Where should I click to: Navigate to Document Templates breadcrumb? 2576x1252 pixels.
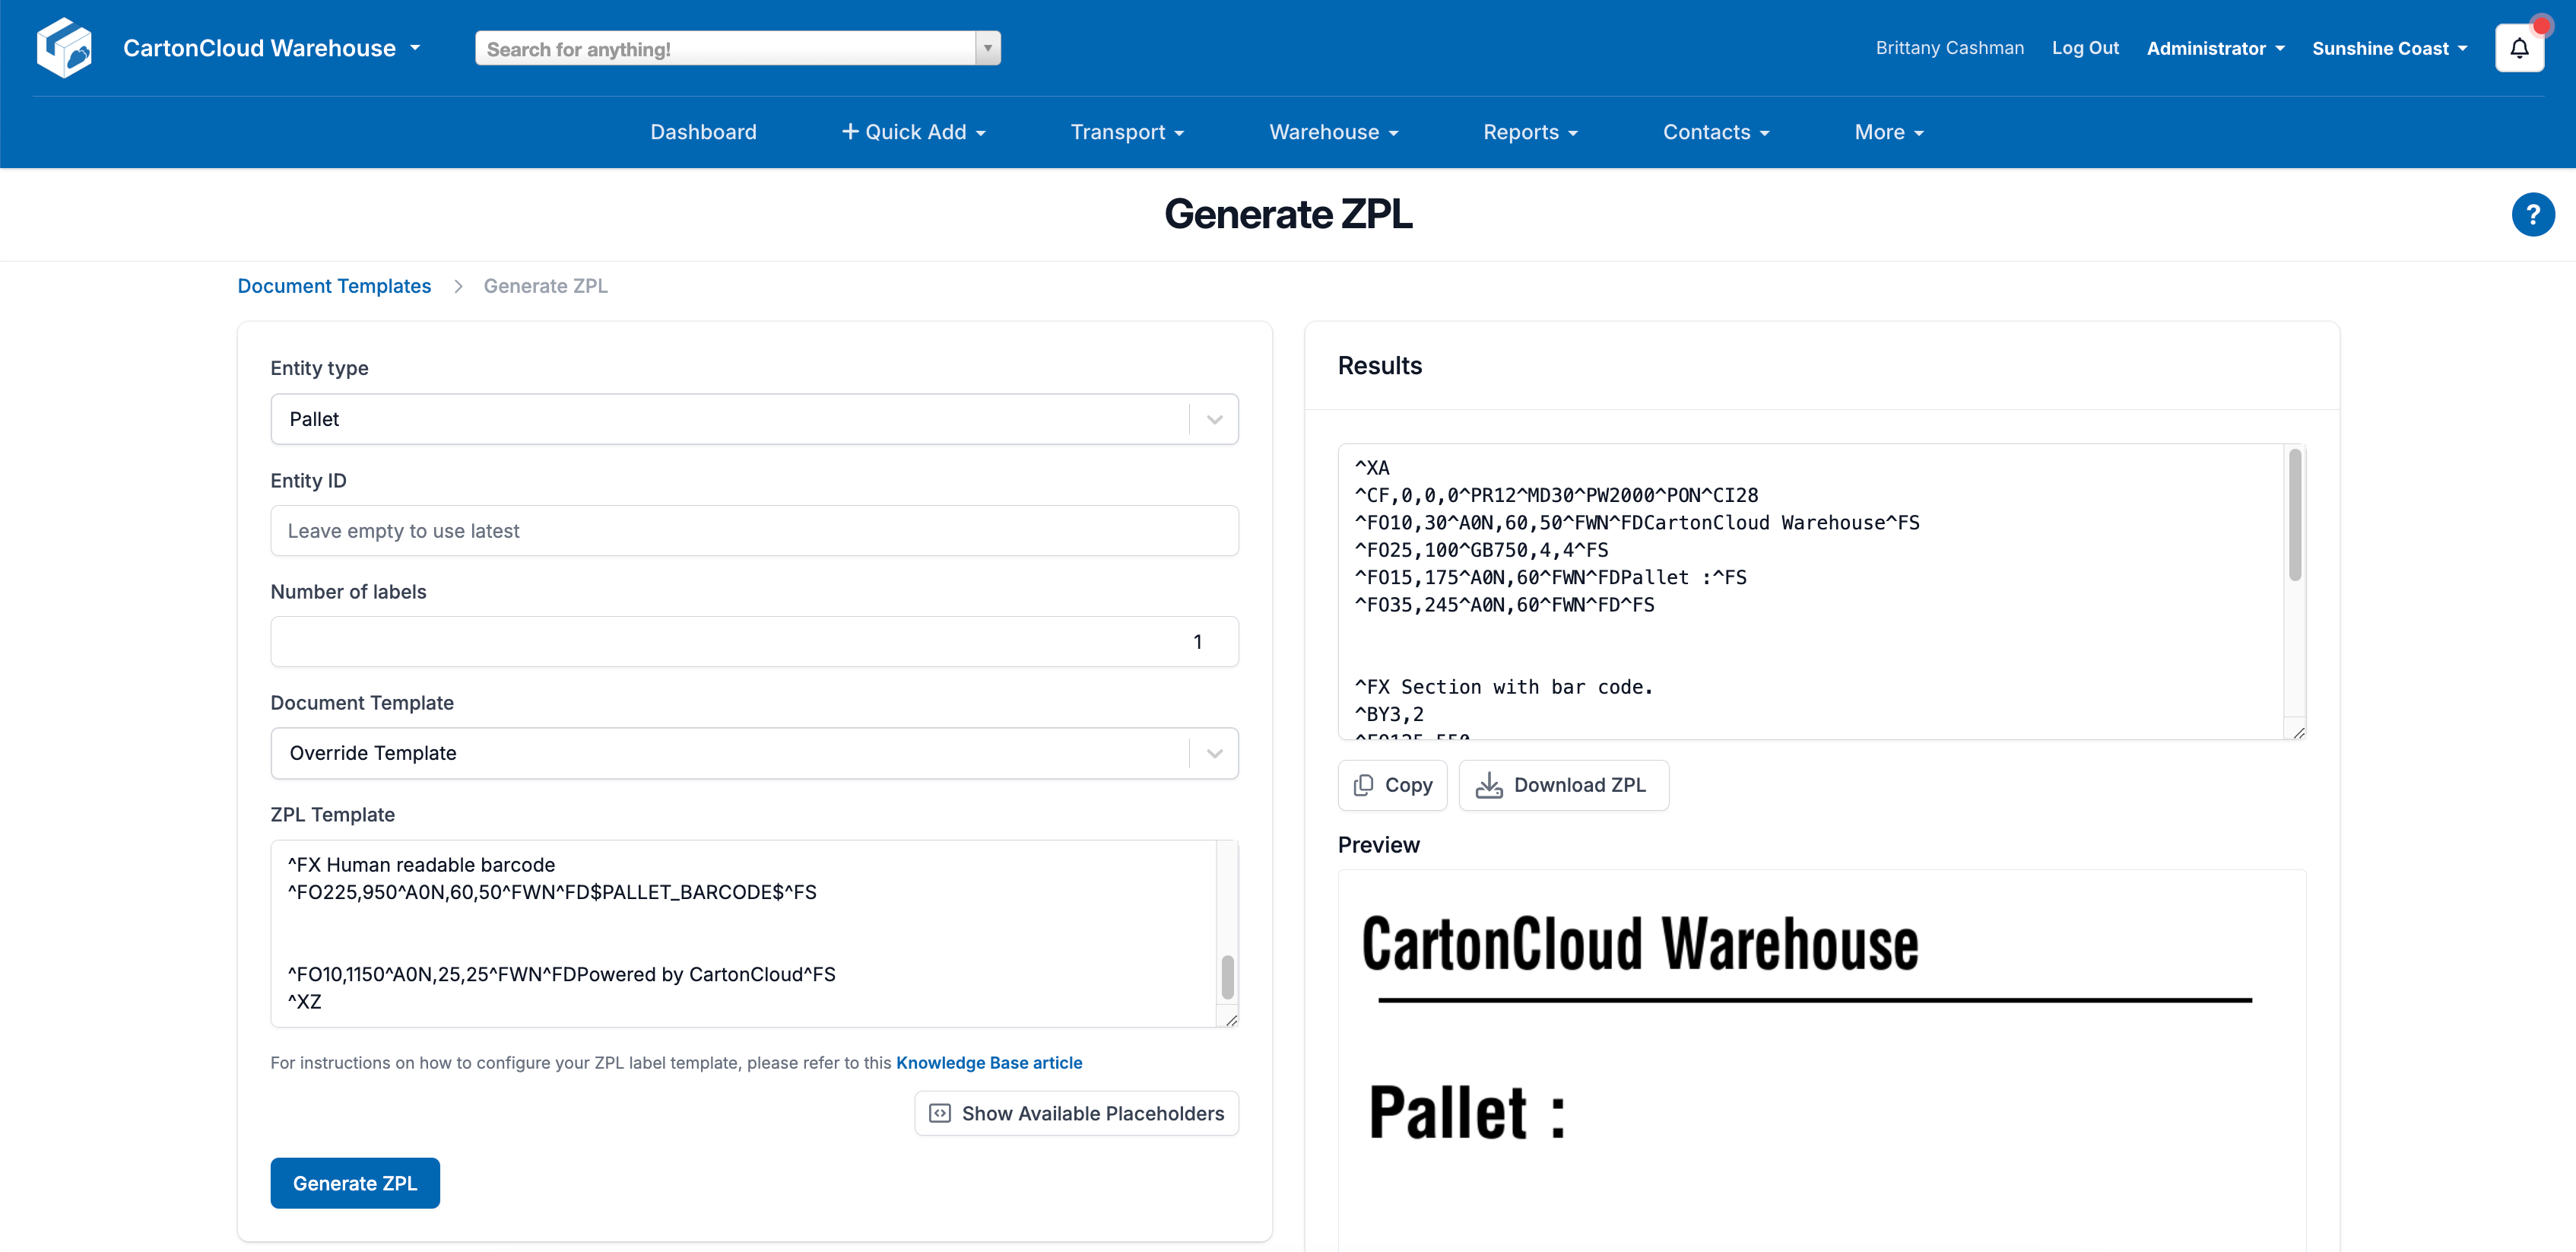334,286
